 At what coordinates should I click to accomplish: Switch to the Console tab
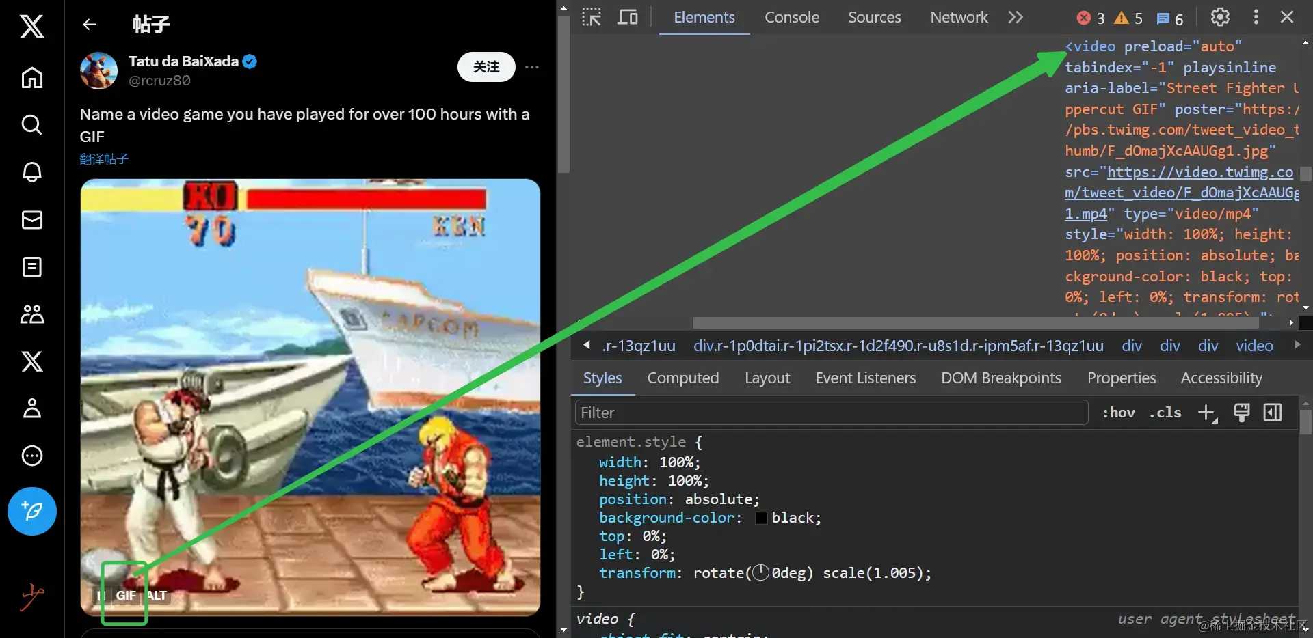pyautogui.click(x=791, y=17)
